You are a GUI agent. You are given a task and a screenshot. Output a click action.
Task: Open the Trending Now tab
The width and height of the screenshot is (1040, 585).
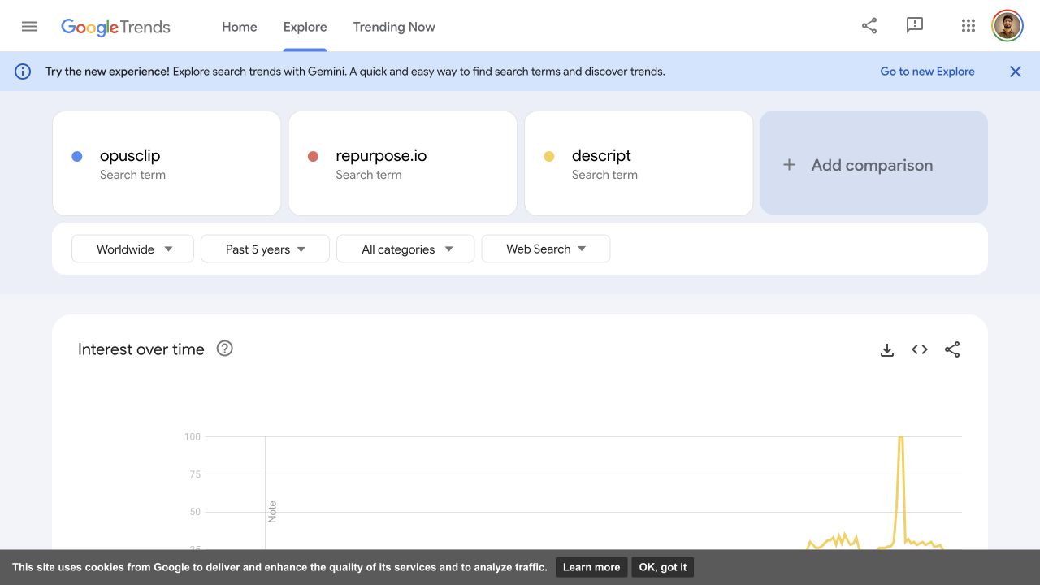(394, 27)
